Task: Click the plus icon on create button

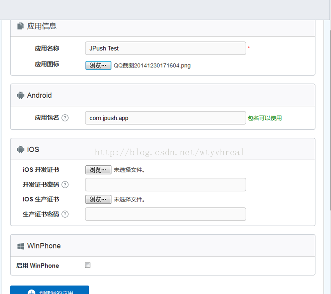Action: coord(31,292)
